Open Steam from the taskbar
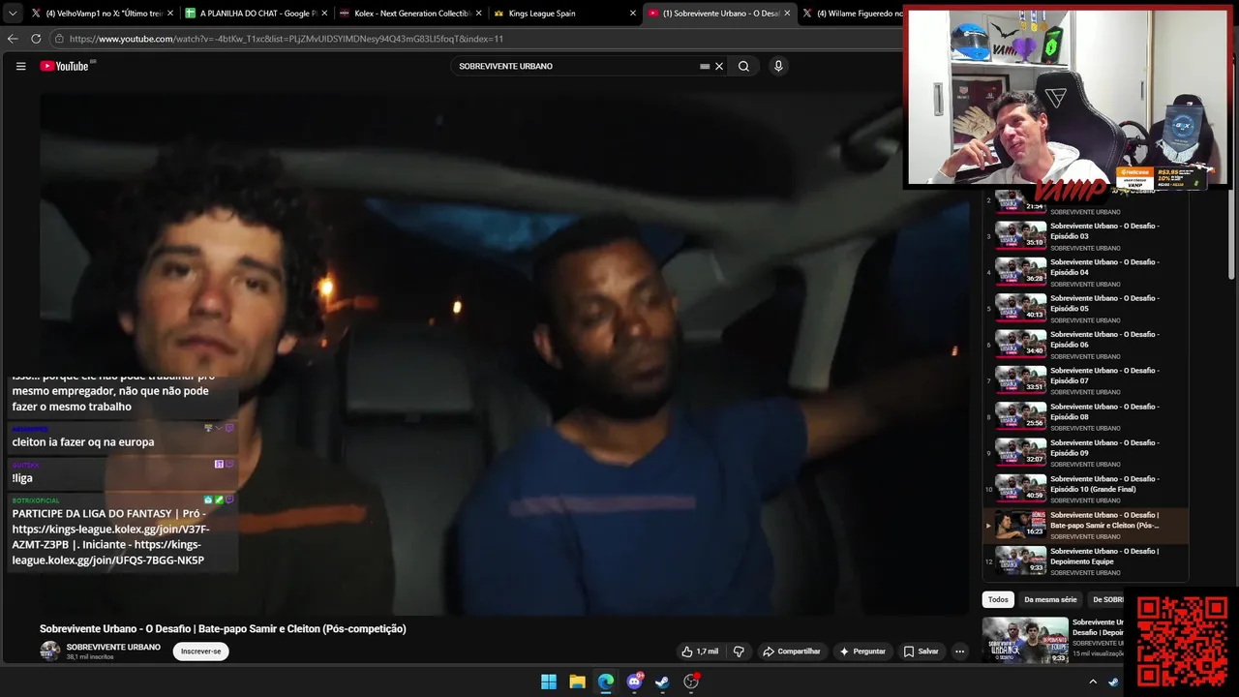Image resolution: width=1239 pixels, height=697 pixels. click(x=662, y=682)
